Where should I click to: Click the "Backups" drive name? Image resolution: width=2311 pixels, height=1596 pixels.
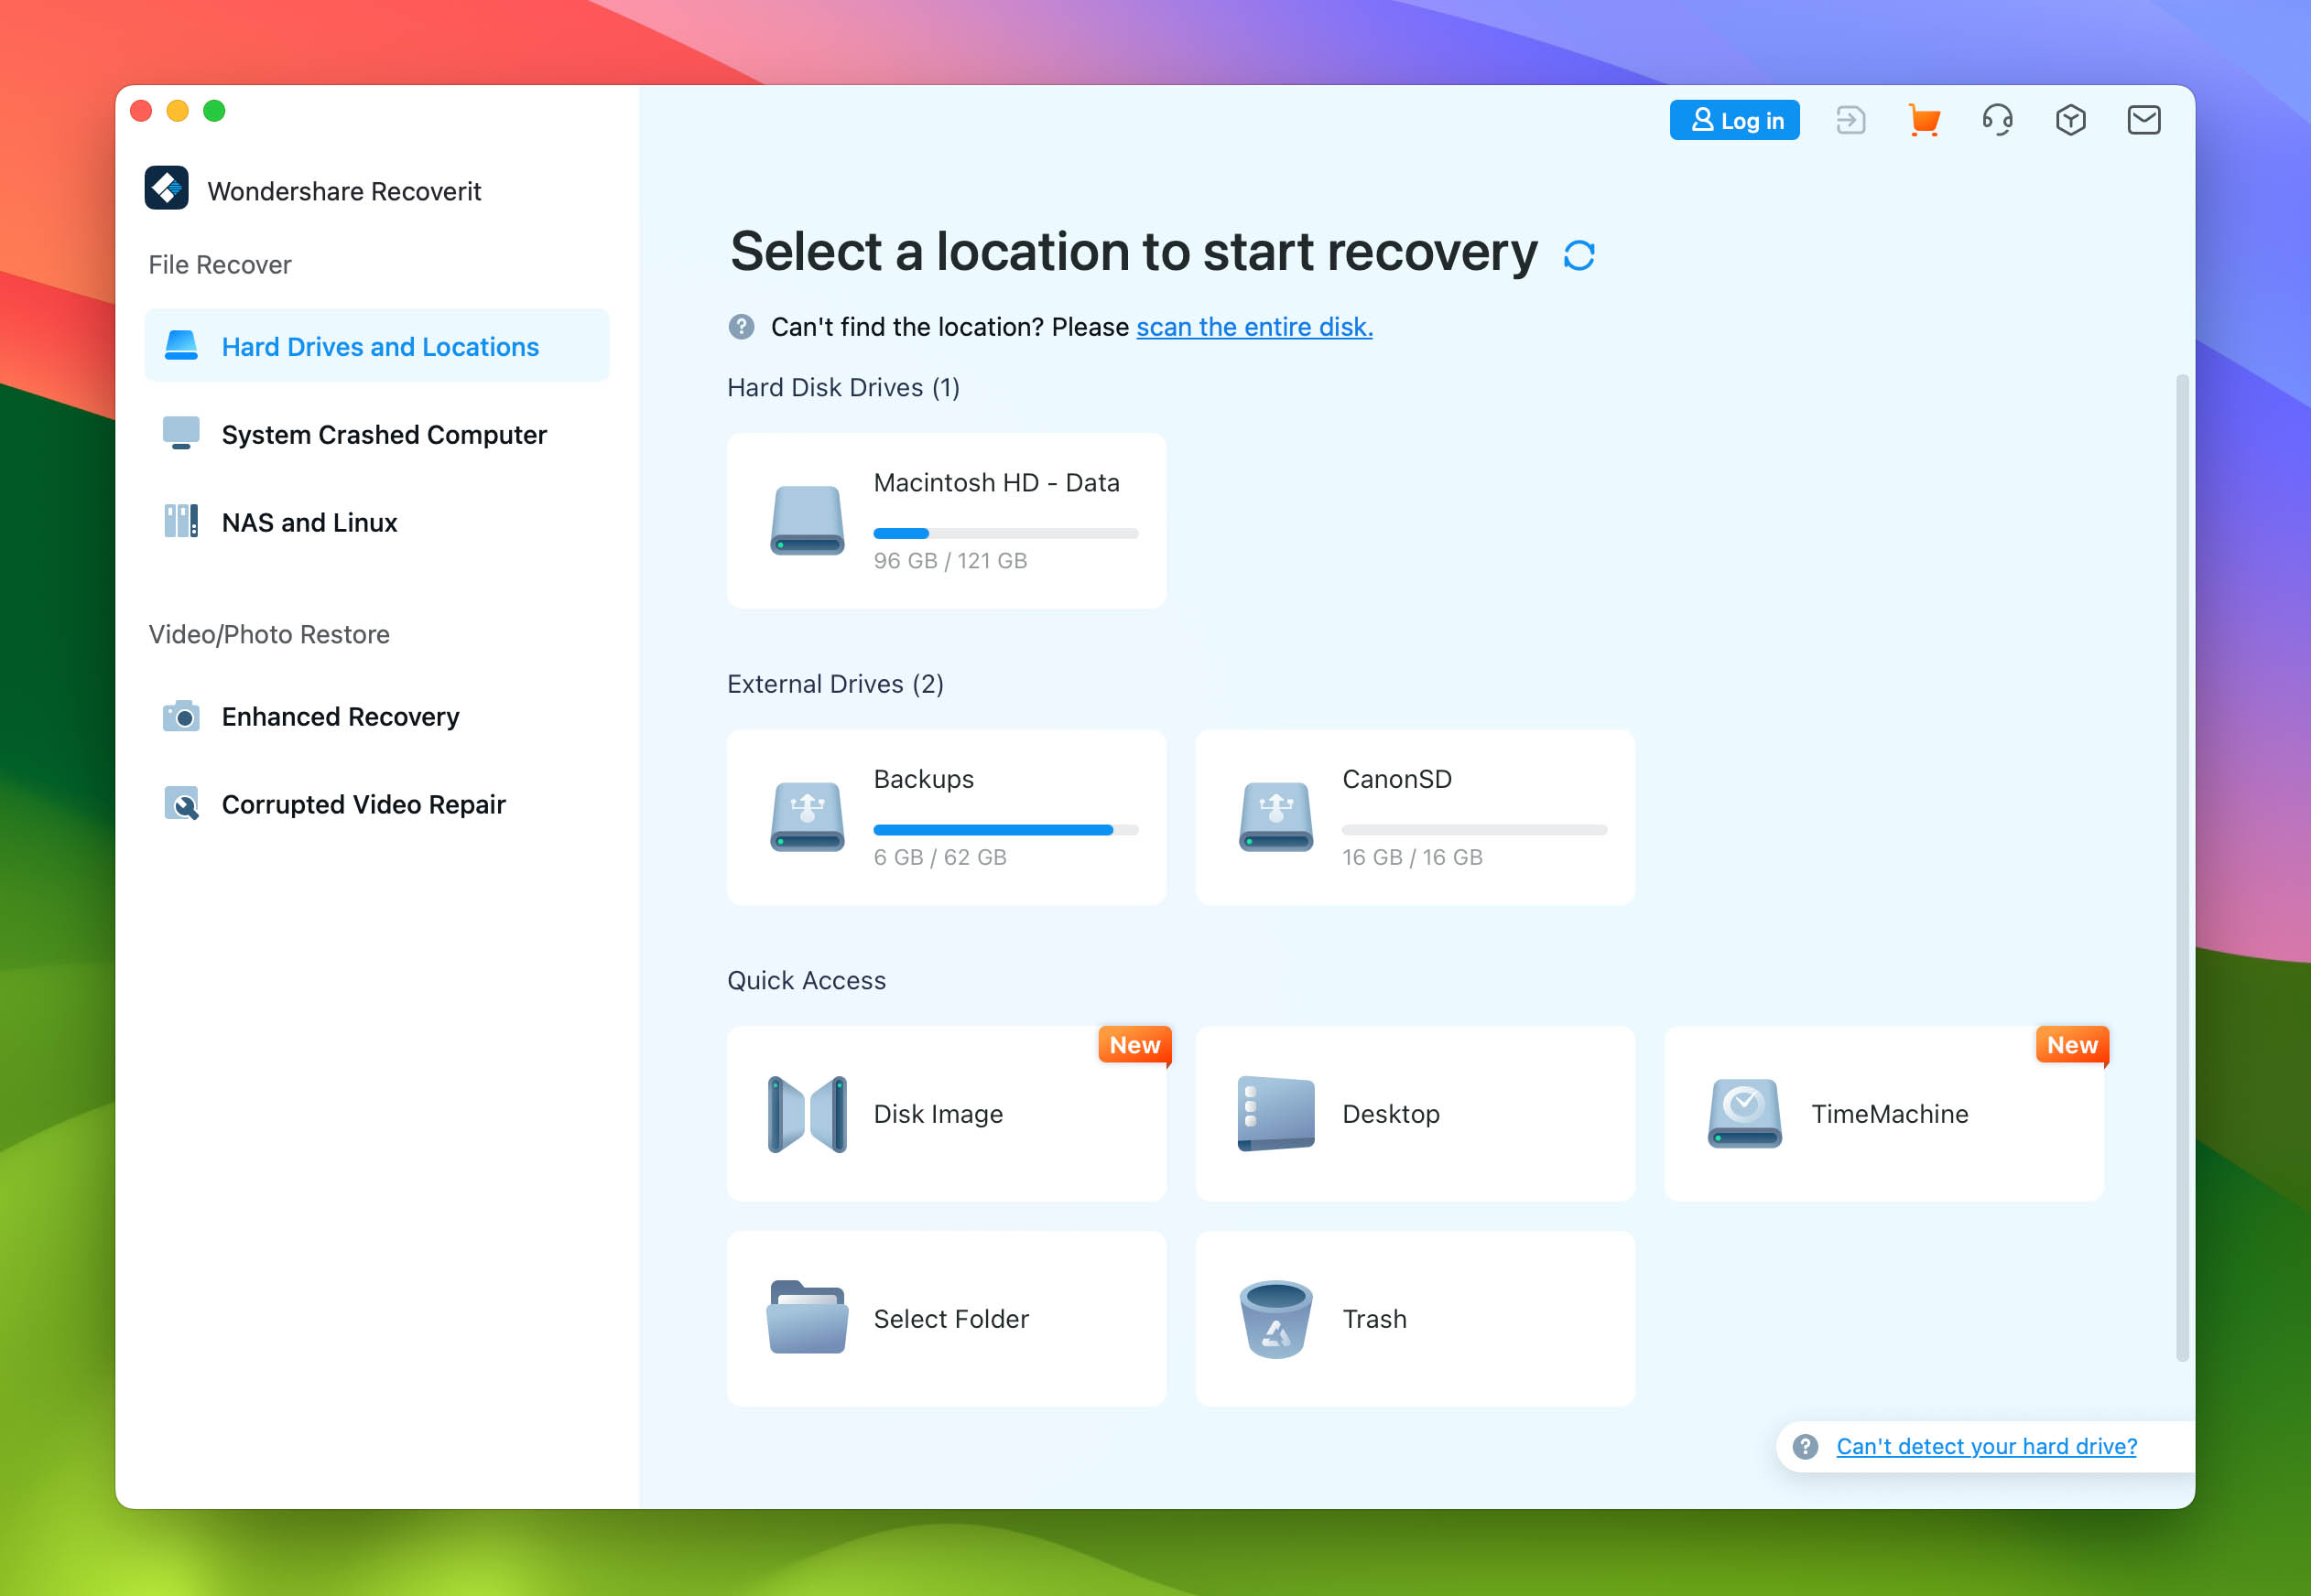pyautogui.click(x=922, y=779)
